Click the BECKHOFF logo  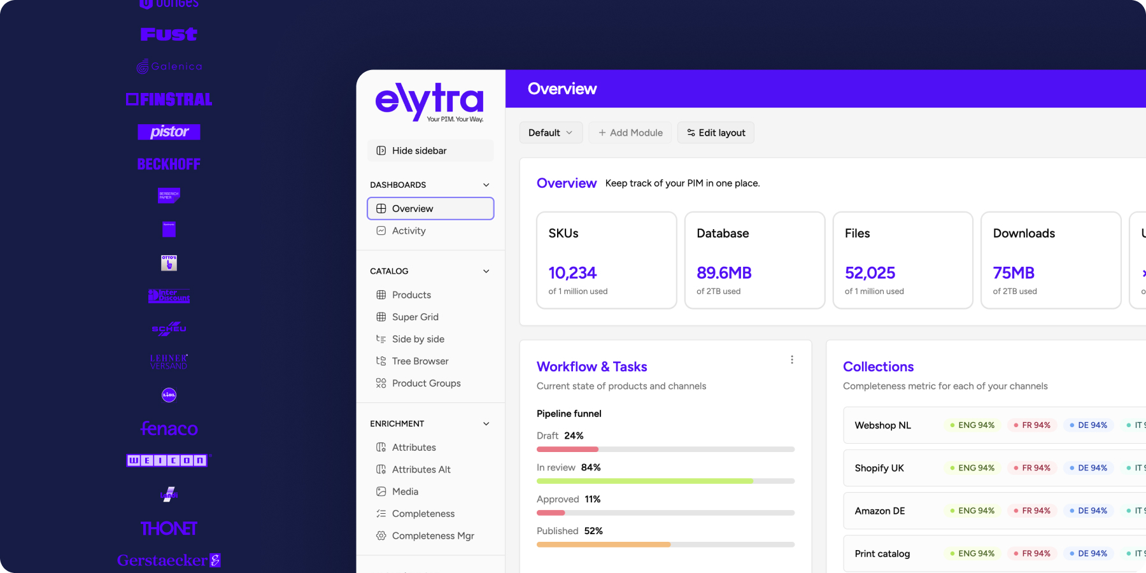[169, 164]
